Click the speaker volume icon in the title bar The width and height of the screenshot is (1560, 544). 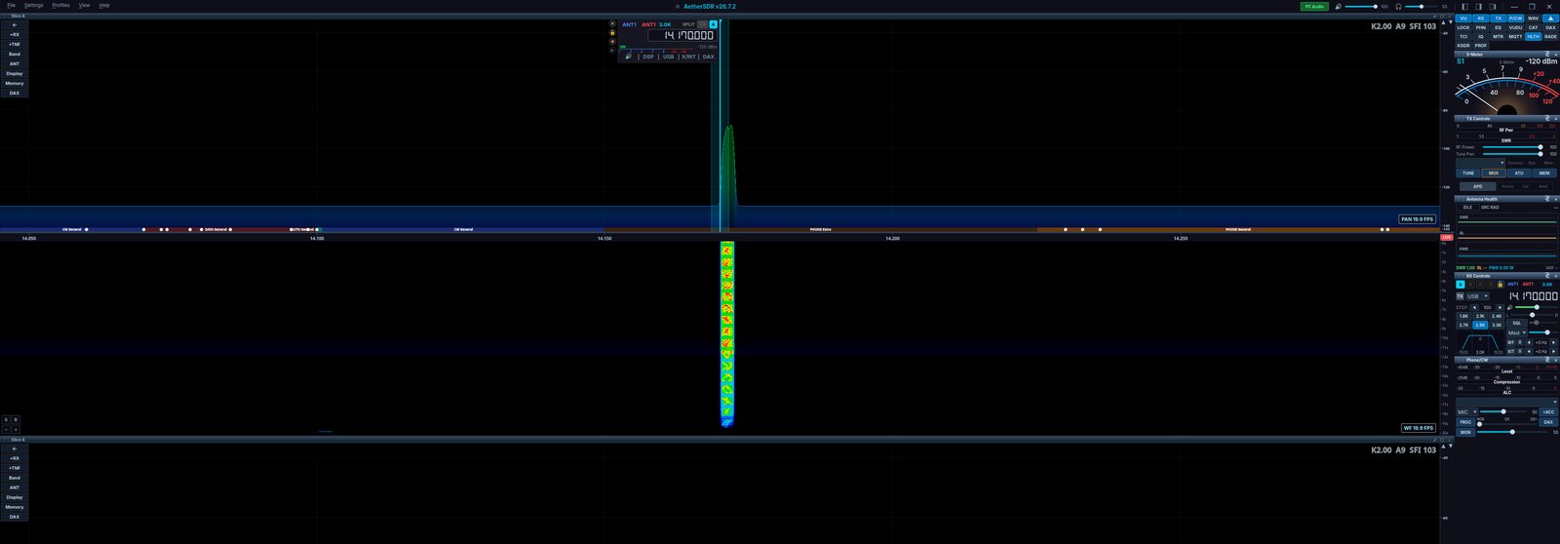point(1339,6)
